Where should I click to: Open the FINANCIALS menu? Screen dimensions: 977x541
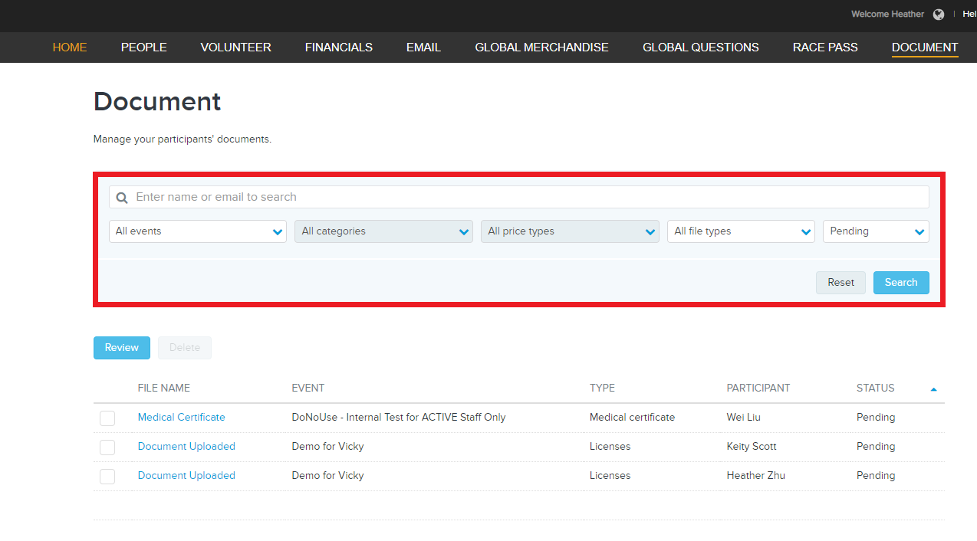338,48
